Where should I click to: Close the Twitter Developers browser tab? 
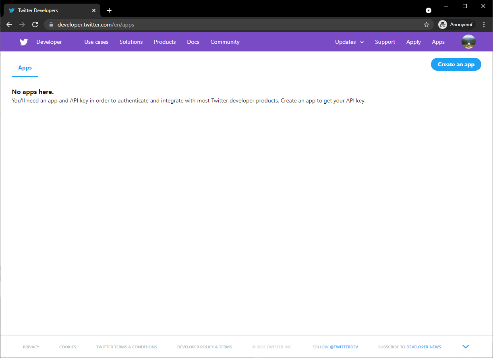95,10
